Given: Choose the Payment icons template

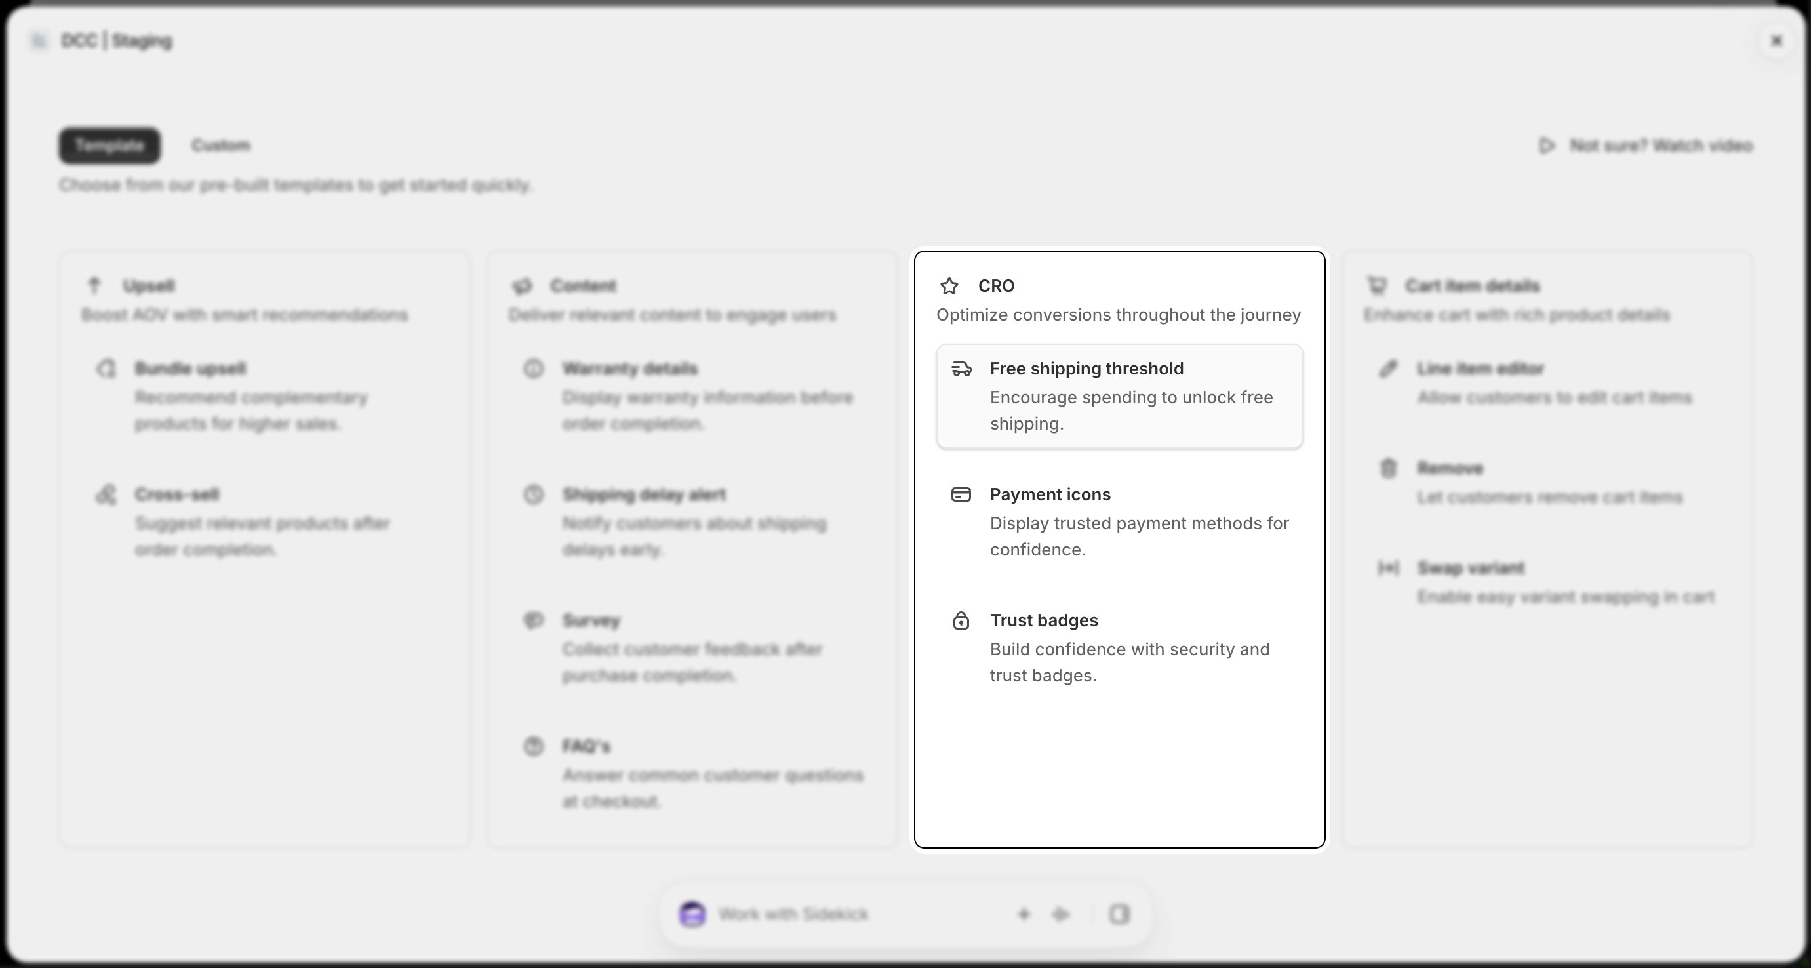Looking at the screenshot, I should (1119, 521).
